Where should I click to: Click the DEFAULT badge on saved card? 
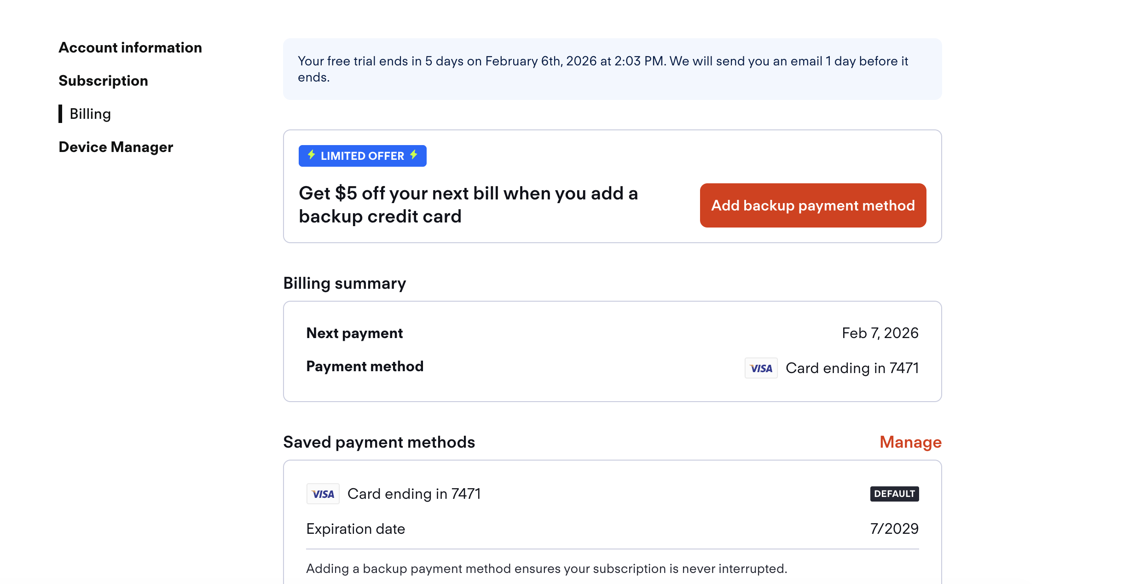pos(894,494)
